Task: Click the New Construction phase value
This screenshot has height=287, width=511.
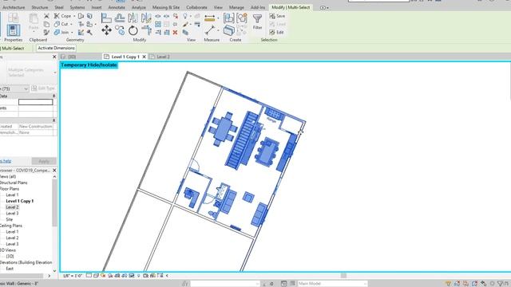Action: [35, 126]
